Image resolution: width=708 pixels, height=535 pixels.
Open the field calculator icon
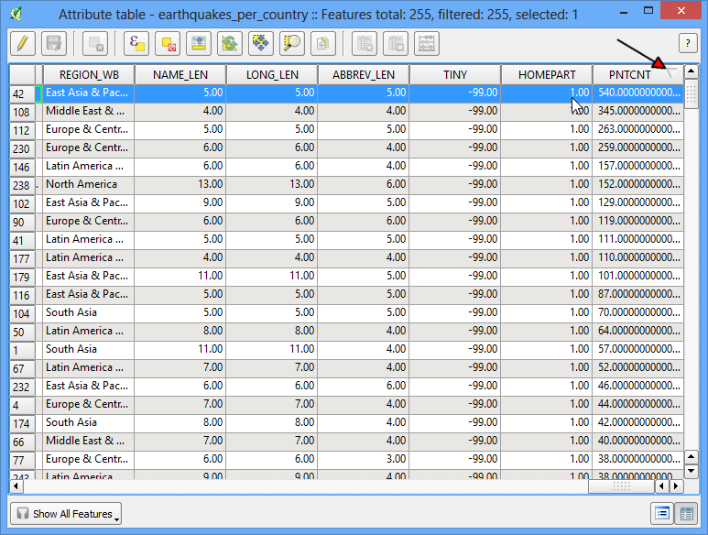[x=427, y=44]
